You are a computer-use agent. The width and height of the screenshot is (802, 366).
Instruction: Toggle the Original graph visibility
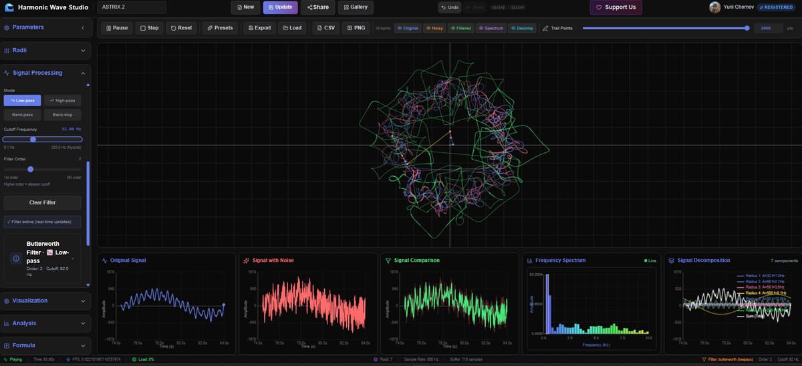pyautogui.click(x=406, y=28)
